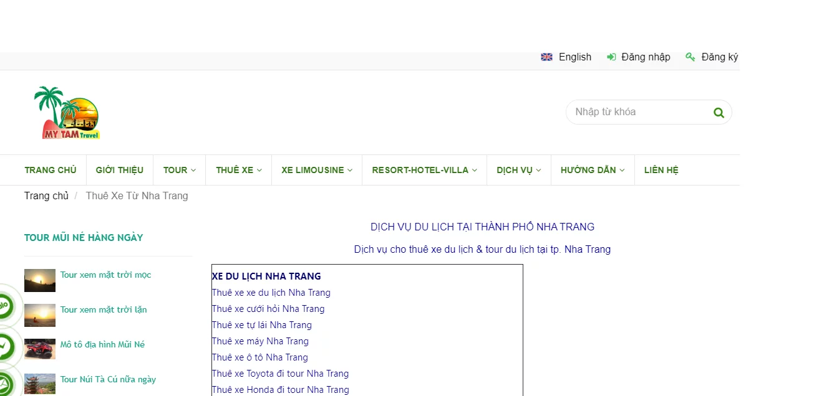Click the My Tam Travel logo
The width and height of the screenshot is (814, 396).
(x=67, y=113)
